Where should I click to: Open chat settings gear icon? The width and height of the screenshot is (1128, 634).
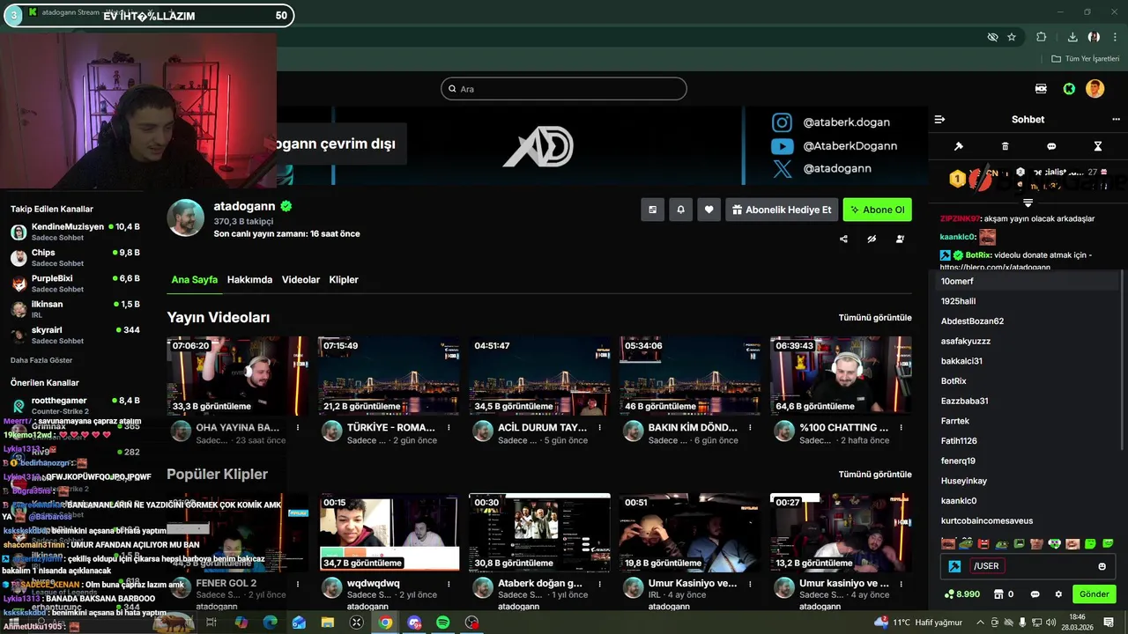click(x=1058, y=594)
